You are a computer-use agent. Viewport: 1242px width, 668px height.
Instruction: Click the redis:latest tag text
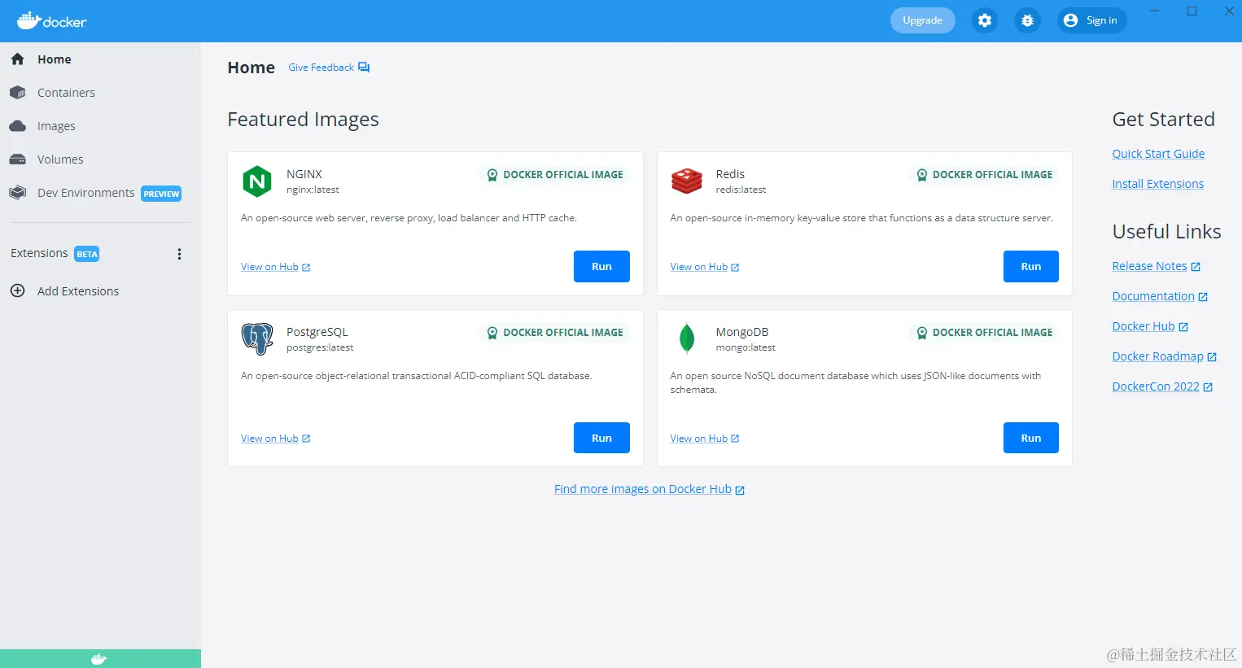741,190
